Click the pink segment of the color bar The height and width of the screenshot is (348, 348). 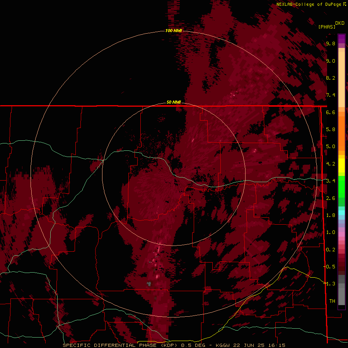pos(341,234)
